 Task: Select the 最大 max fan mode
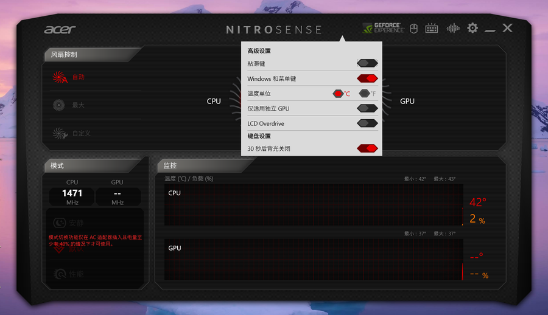click(x=69, y=105)
